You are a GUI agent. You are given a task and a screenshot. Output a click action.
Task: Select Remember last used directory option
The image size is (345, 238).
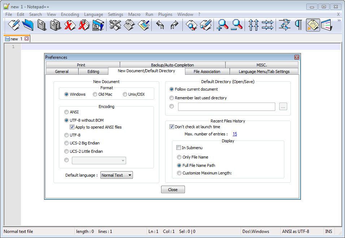coord(172,98)
